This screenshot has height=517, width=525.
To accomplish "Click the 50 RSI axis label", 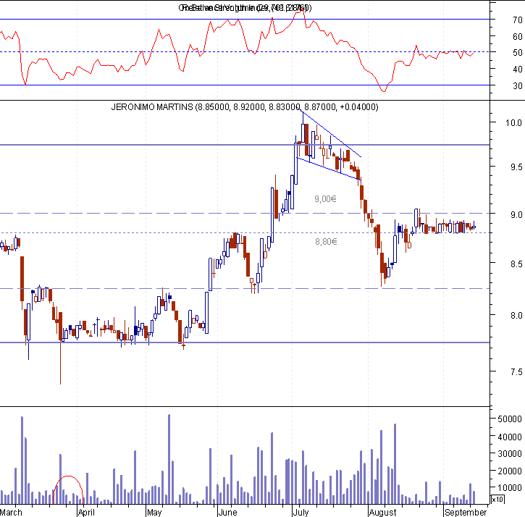I will click(517, 53).
